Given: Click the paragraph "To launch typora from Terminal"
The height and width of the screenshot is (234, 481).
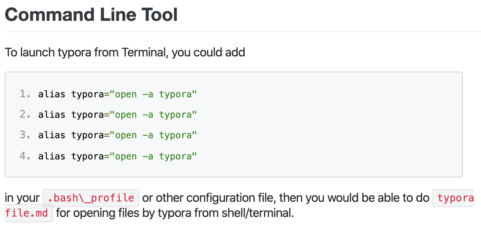Looking at the screenshot, I should tap(125, 52).
